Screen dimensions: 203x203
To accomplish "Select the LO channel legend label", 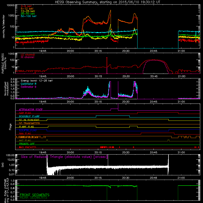I will tap(28, 55).
